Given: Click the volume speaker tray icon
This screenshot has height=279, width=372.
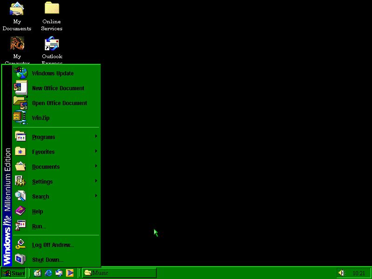Looking at the screenshot, I should (342, 273).
